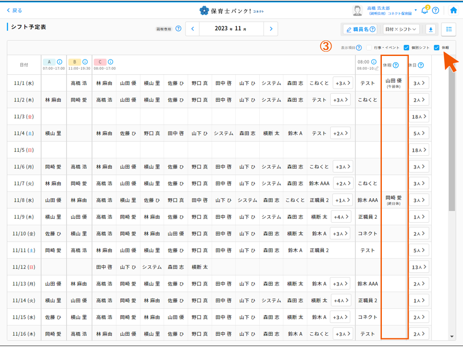The height and width of the screenshot is (347, 463).
Task: View info icon for shift A column
Action: 59,62
